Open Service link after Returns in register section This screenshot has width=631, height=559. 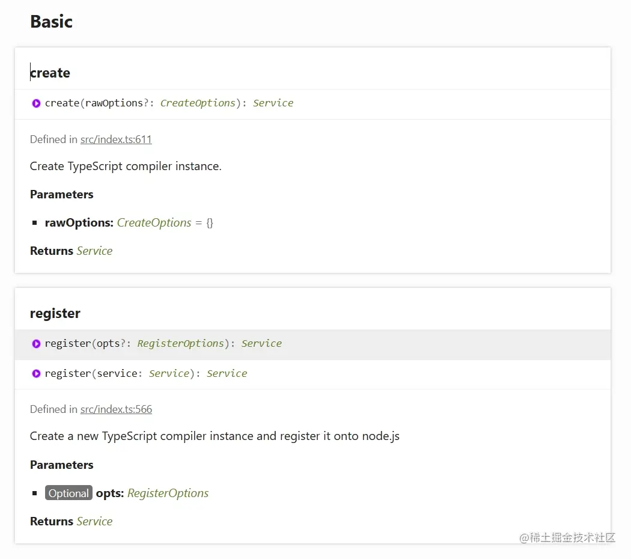94,521
